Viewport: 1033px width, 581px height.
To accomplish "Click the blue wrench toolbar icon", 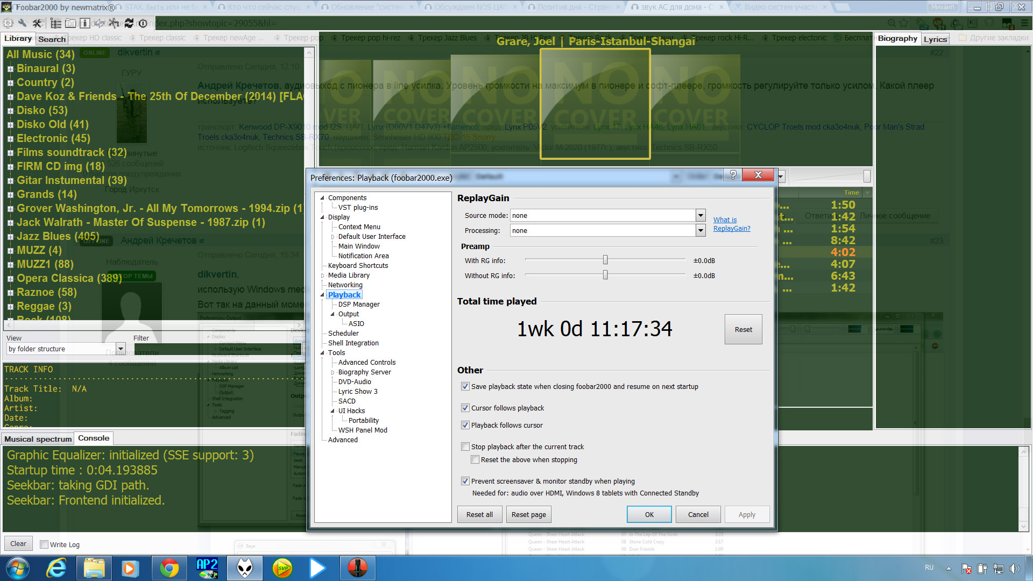I will 23,23.
